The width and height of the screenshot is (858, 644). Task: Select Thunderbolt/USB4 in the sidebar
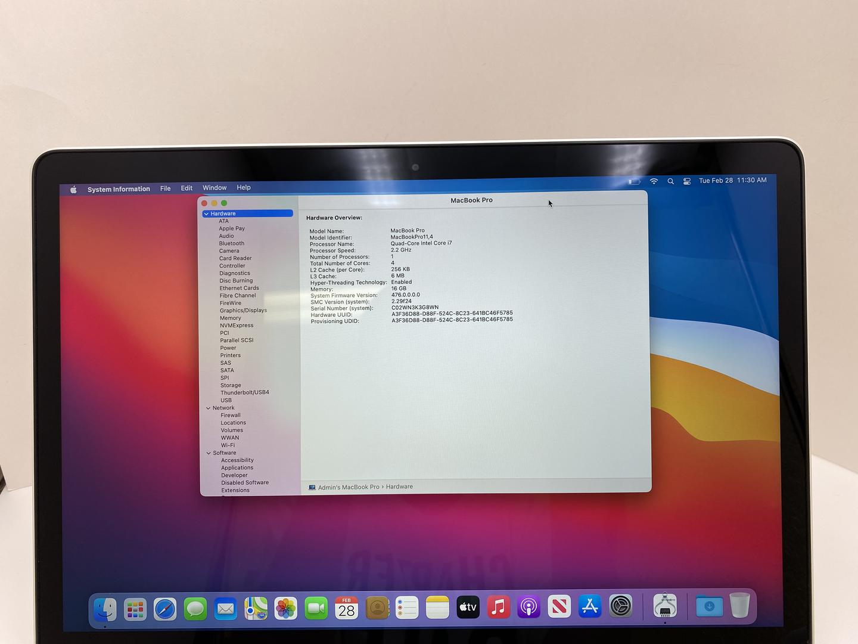(x=244, y=392)
